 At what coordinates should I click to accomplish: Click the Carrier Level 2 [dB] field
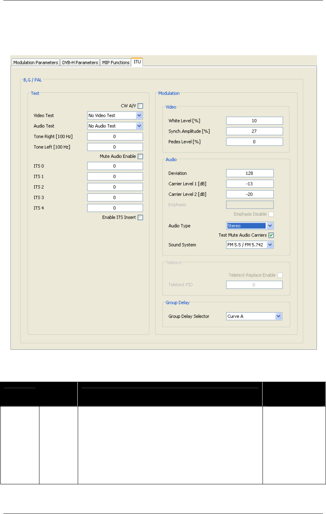(x=250, y=194)
